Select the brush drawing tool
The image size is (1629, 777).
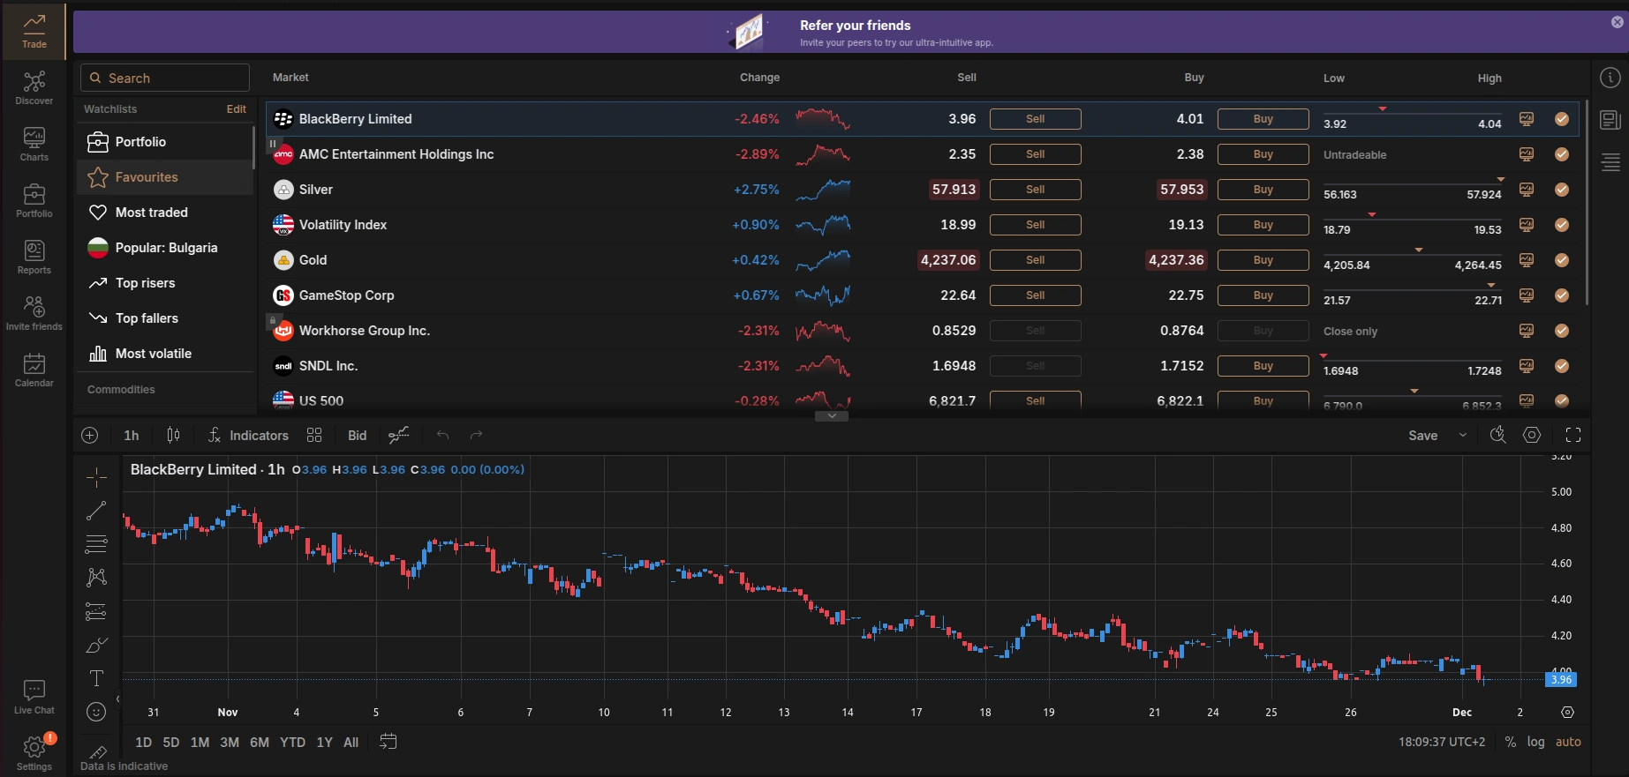tap(96, 645)
